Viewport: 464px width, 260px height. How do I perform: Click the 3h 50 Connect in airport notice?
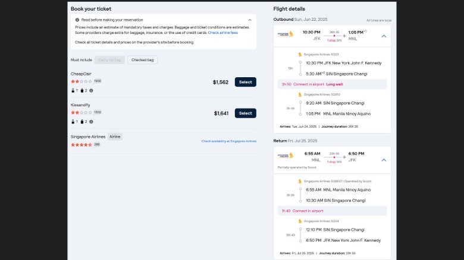coord(332,84)
